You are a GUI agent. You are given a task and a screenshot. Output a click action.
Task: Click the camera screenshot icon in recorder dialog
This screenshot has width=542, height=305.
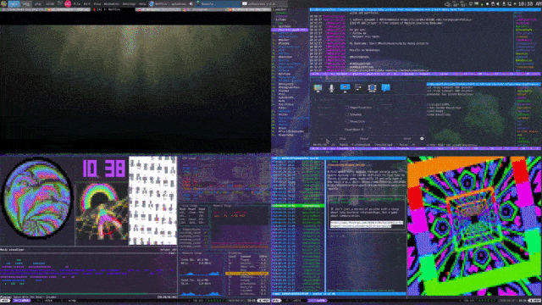tap(372, 88)
